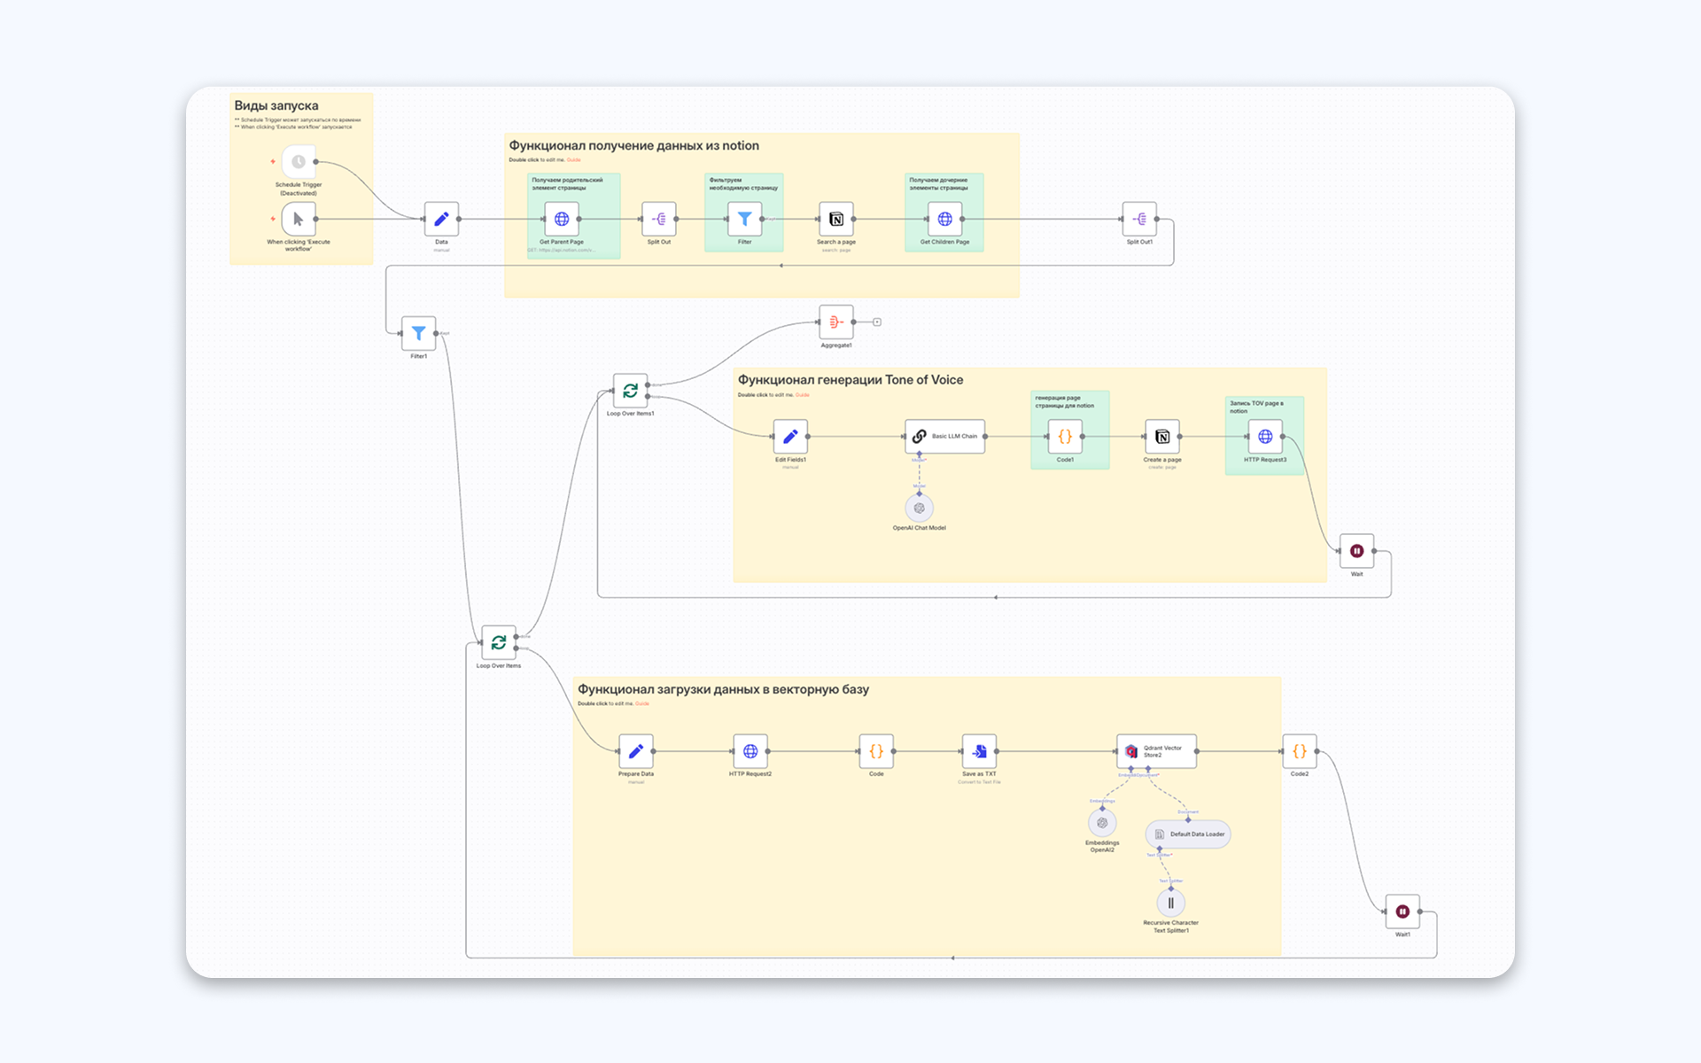Select the Wait1 pause node
The height and width of the screenshot is (1063, 1701).
tap(1402, 912)
